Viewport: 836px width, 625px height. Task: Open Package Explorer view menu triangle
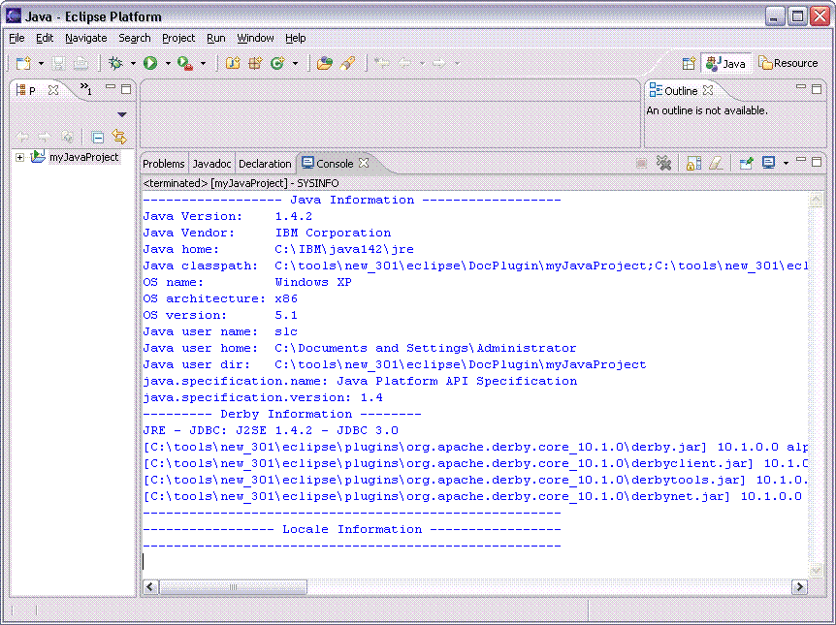click(121, 114)
